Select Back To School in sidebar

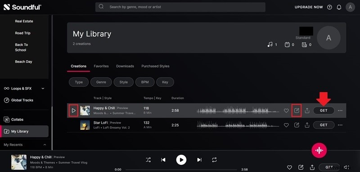pos(21,47)
